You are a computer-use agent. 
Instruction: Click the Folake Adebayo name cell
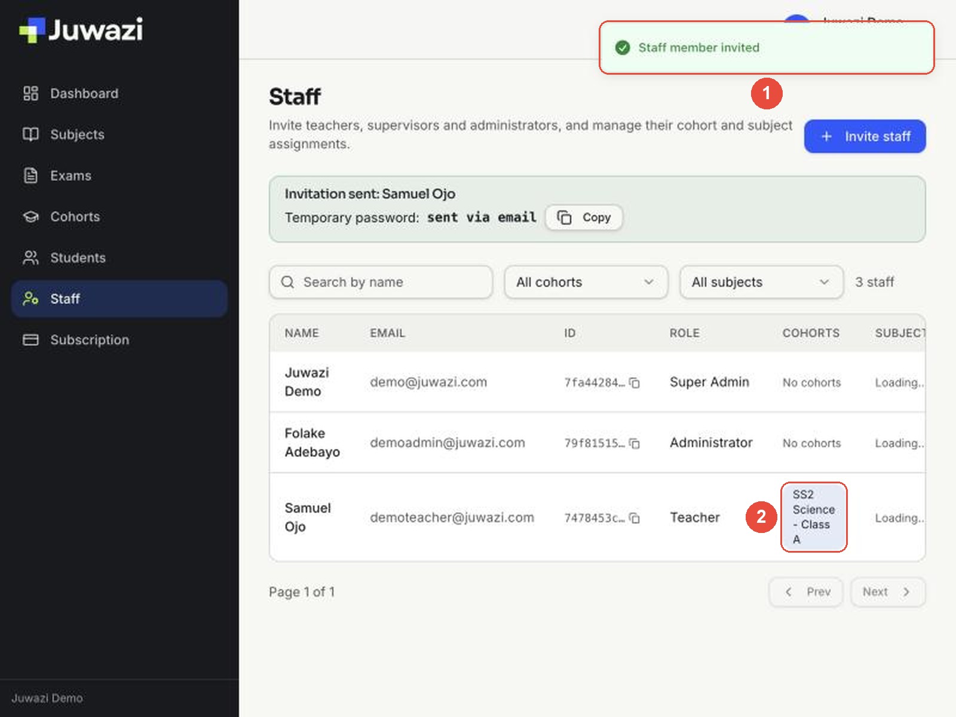point(312,443)
